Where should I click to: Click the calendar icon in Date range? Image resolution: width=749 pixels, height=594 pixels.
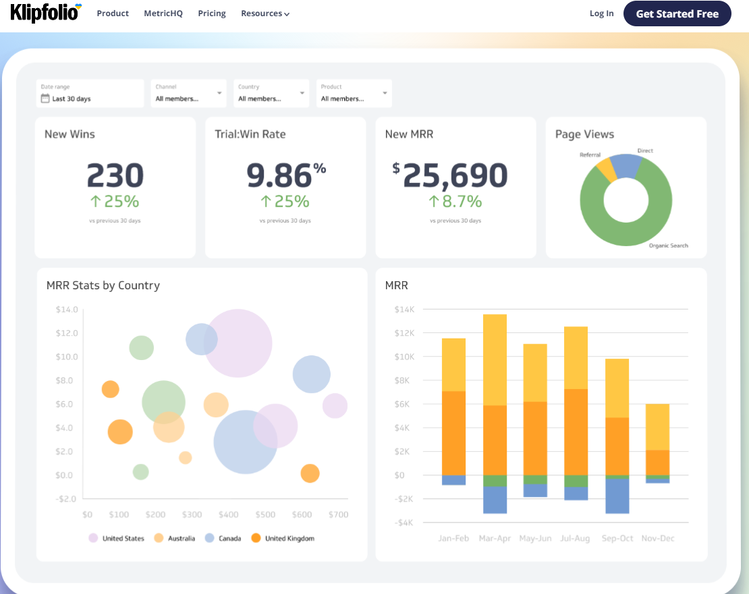45,98
